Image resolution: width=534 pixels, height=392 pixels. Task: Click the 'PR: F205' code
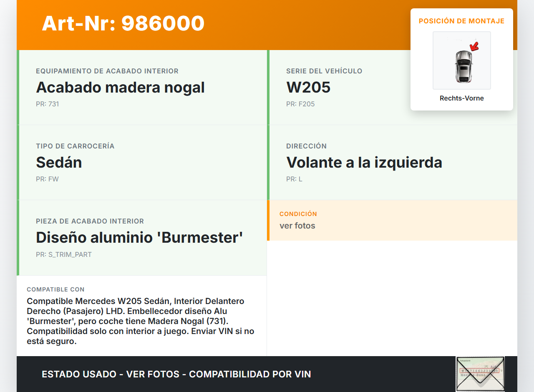pos(300,104)
